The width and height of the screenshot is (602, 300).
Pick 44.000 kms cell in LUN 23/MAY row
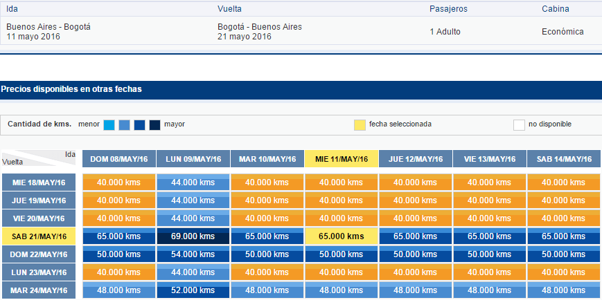tap(193, 272)
